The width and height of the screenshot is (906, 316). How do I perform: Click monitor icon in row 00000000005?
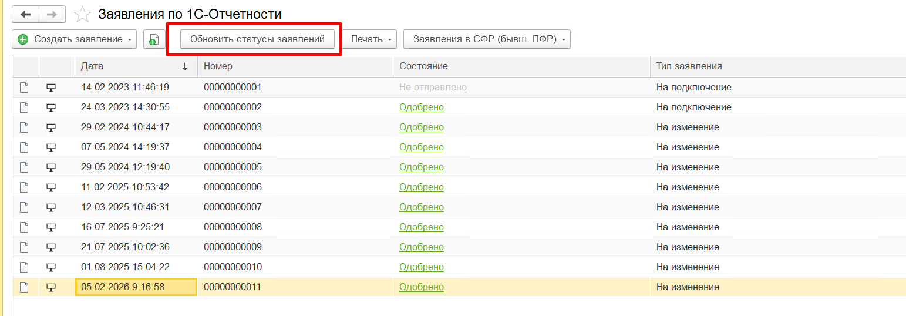pos(51,167)
